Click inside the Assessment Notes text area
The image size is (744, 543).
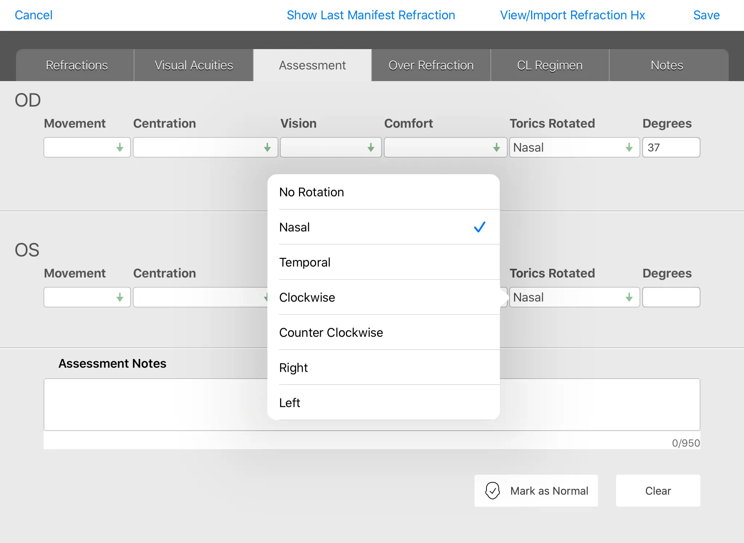tap(372, 404)
